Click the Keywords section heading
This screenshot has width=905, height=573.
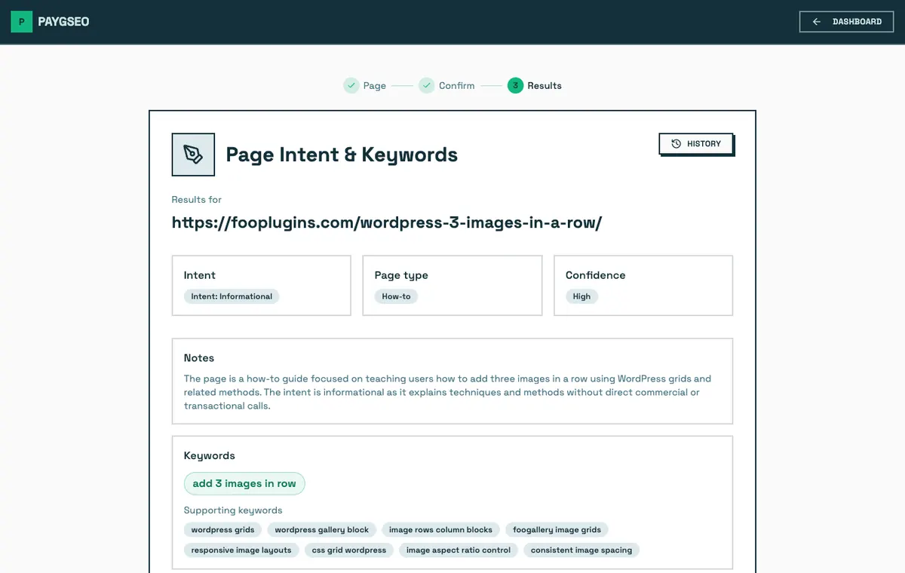pyautogui.click(x=210, y=456)
